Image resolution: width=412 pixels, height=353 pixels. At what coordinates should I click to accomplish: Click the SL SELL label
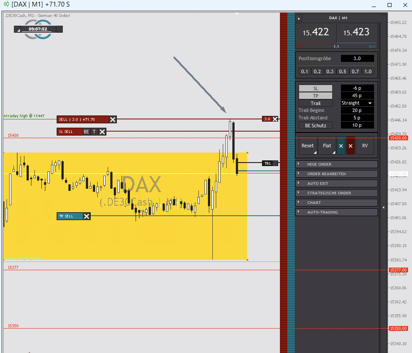tap(70, 132)
